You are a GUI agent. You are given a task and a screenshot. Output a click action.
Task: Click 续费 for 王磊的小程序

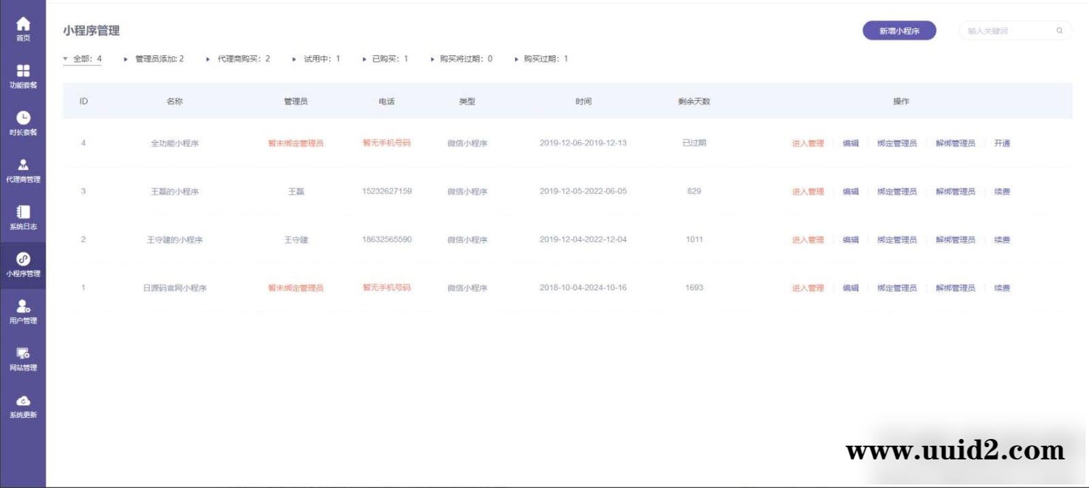[1002, 192]
